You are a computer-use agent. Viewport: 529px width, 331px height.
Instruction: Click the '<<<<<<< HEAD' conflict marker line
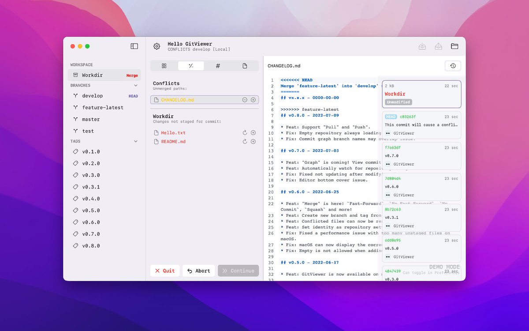pos(297,80)
